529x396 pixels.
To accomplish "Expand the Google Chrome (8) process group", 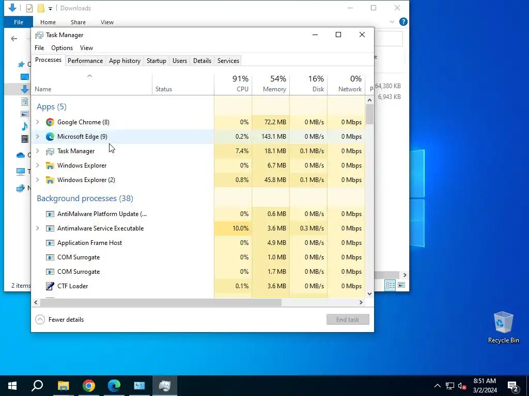I will [x=37, y=122].
